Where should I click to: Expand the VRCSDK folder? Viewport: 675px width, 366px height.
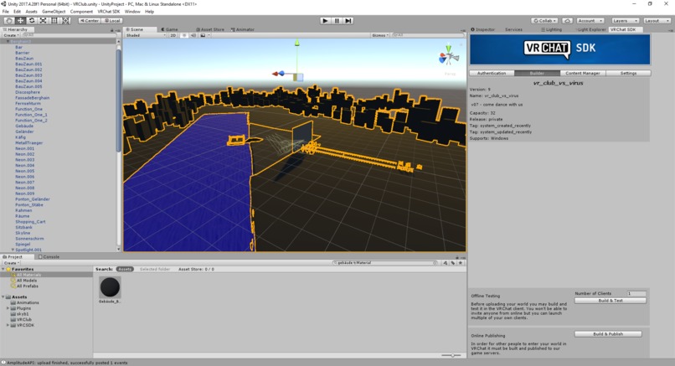[x=8, y=325]
